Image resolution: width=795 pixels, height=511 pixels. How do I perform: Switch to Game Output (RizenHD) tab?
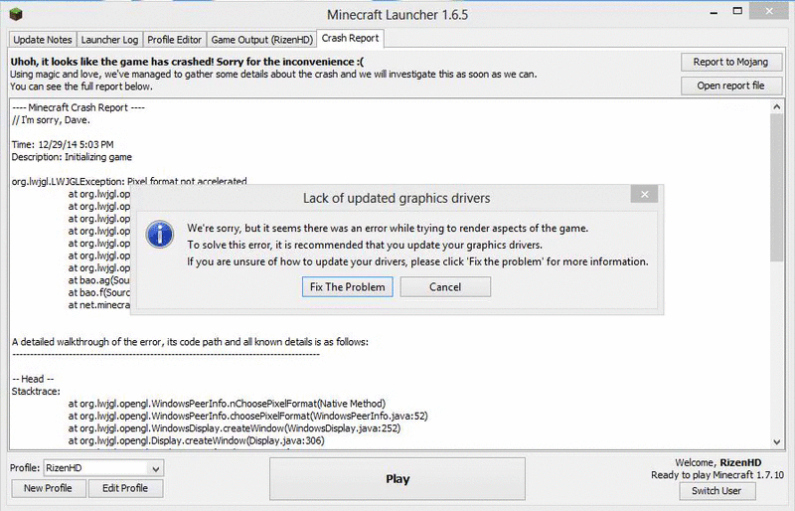click(261, 40)
